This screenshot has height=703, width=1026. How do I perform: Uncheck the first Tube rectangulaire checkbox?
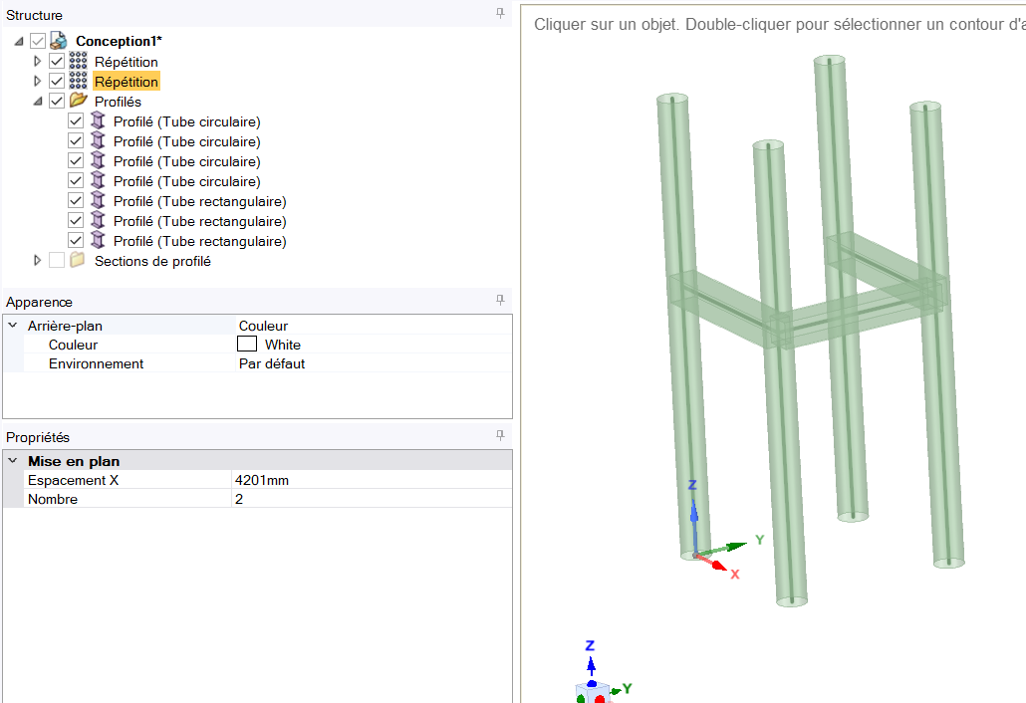click(76, 201)
